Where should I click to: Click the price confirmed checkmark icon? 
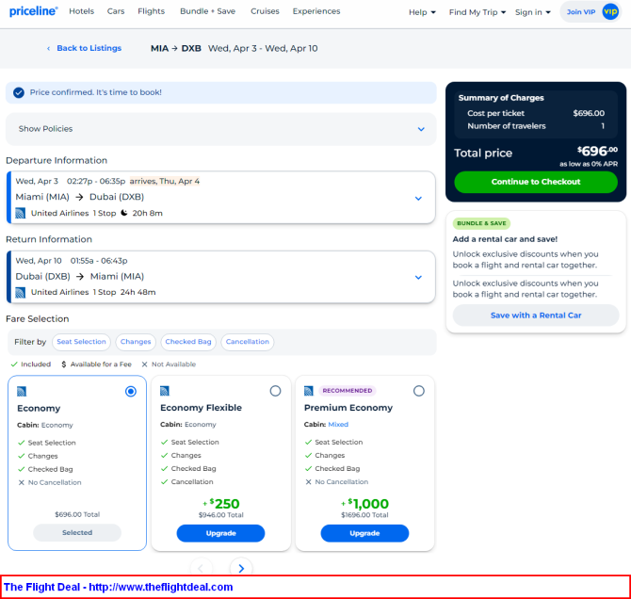tap(19, 92)
